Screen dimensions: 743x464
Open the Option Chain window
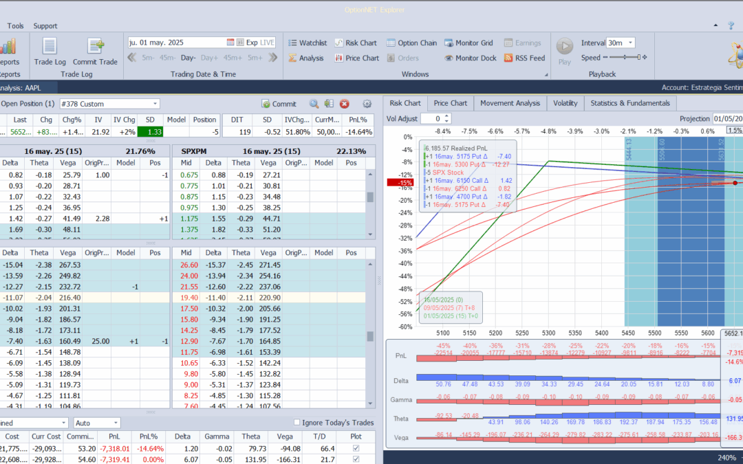[x=411, y=43]
